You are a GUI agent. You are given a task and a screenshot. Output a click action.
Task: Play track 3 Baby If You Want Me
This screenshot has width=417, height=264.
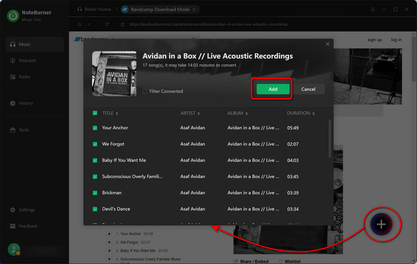(109, 250)
